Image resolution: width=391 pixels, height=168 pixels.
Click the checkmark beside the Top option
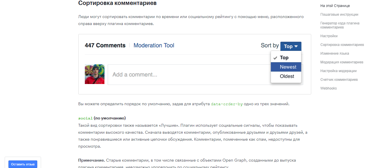click(x=275, y=57)
